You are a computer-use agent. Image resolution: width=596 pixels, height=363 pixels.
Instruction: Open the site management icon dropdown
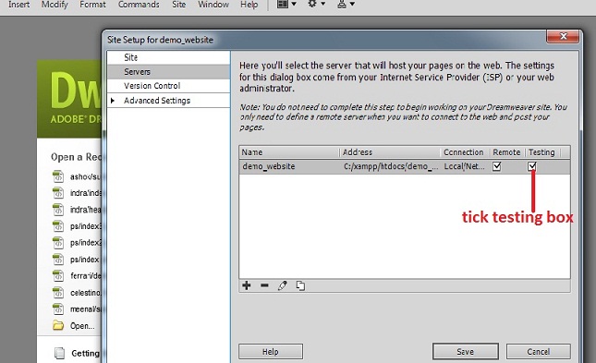[346, 5]
